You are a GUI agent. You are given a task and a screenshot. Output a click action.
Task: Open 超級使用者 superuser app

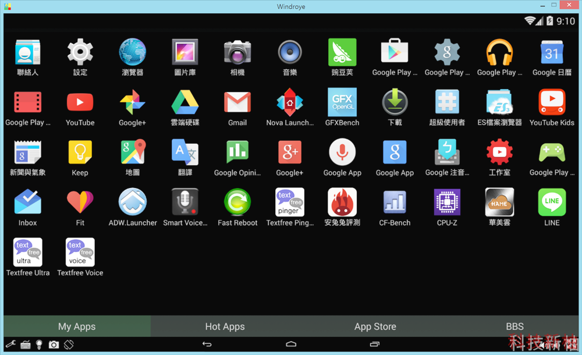coord(447,102)
